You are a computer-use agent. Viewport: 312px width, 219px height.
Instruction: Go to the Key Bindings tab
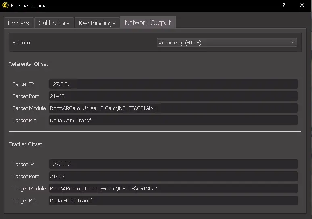coord(97,23)
